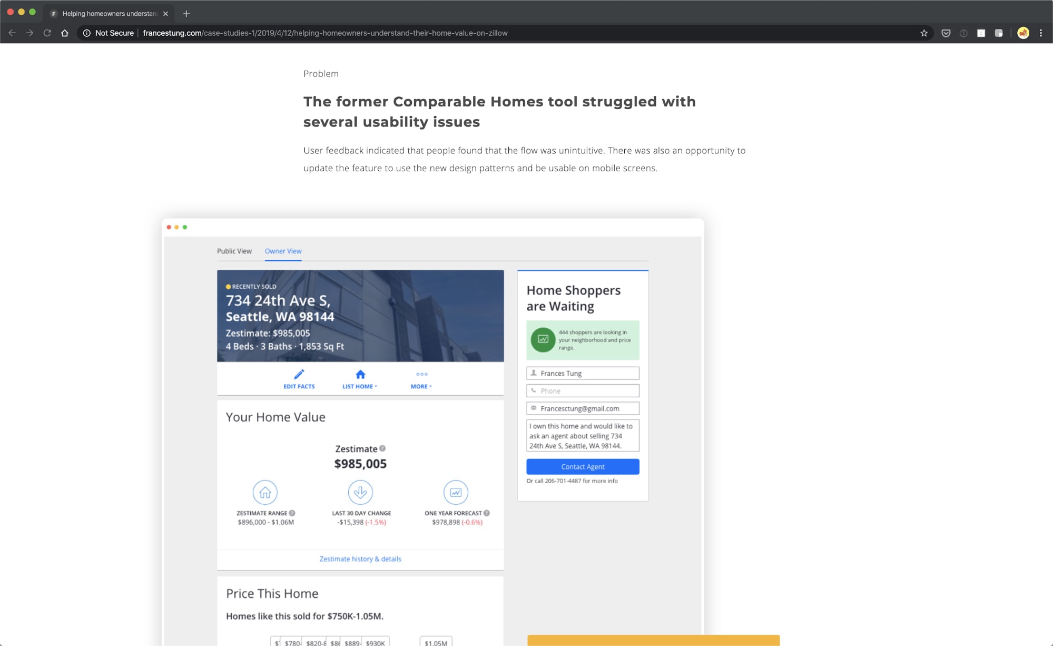Select the Owner View tab

pyautogui.click(x=283, y=250)
